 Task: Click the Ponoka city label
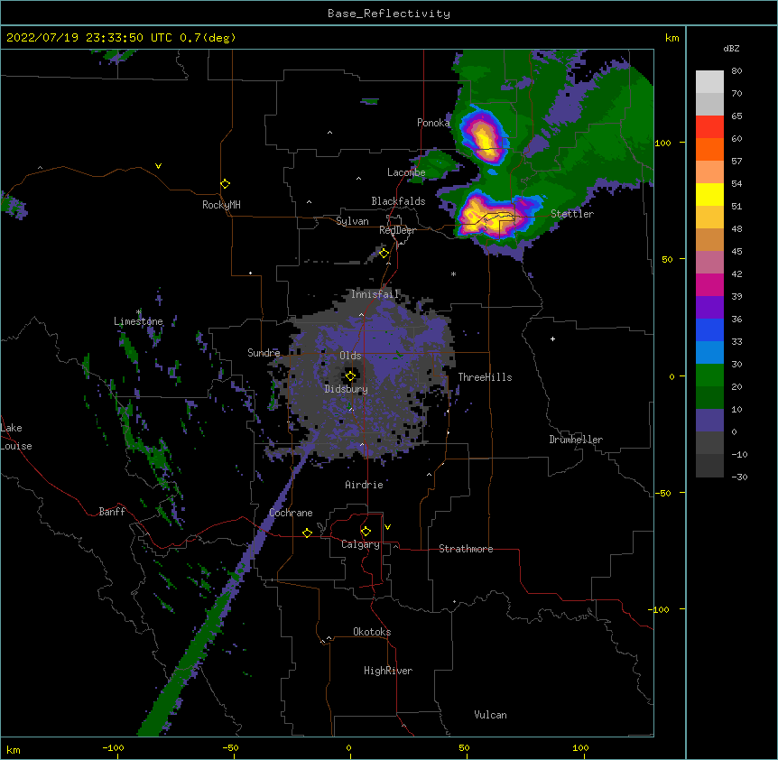pos(433,123)
